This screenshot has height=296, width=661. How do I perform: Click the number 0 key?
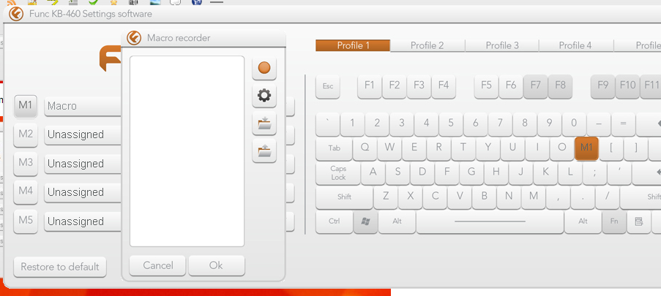[x=574, y=124]
